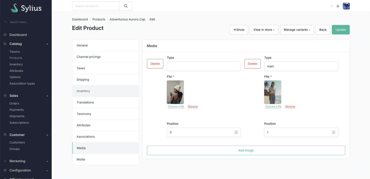Open the View in store dropdown
The height and width of the screenshot is (179, 370).
(264, 30)
